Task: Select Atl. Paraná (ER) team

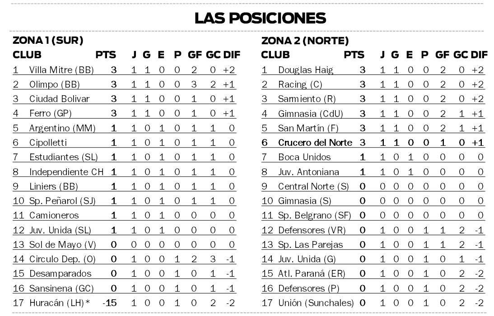Action: pos(312,274)
